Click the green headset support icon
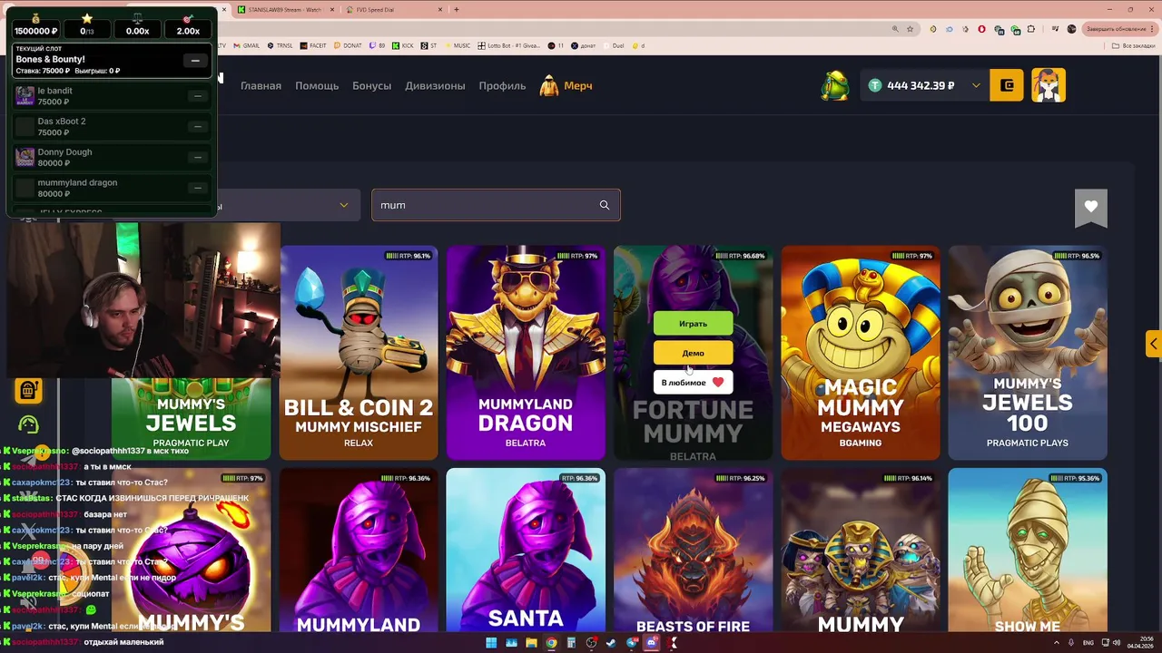Screen dimensions: 1162x653 click(x=28, y=424)
